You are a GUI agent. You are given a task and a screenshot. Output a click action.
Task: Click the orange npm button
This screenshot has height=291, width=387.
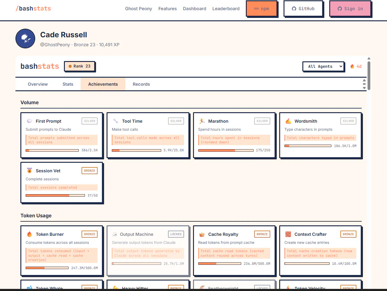[x=261, y=9]
